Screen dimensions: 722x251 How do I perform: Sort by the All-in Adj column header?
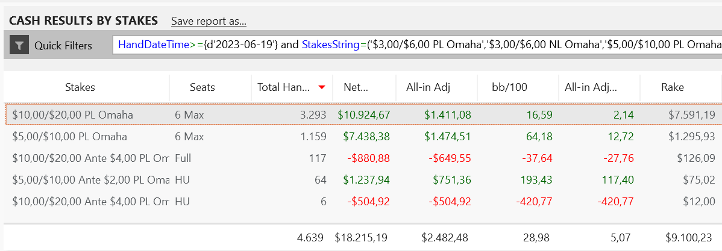428,87
